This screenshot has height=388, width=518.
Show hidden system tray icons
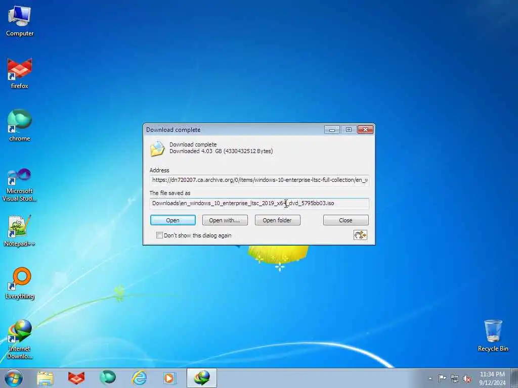(430, 378)
